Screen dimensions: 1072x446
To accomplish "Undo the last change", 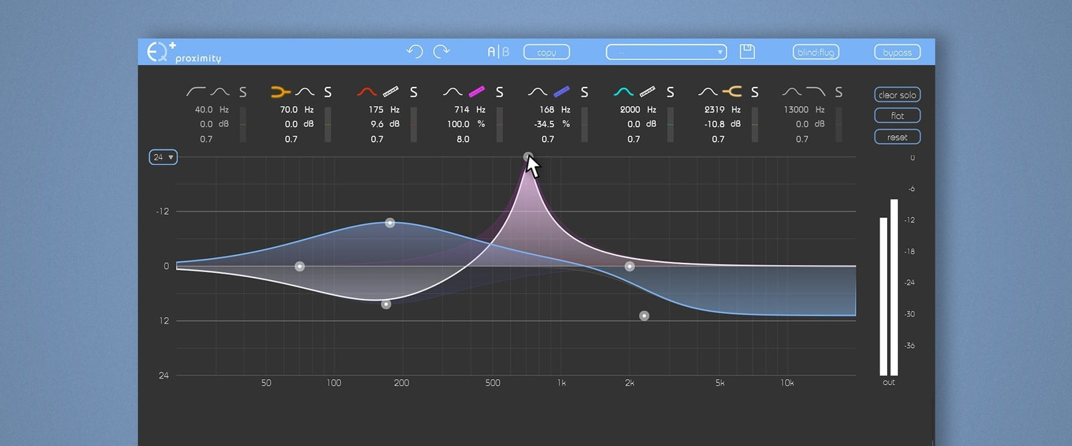I will (x=415, y=51).
